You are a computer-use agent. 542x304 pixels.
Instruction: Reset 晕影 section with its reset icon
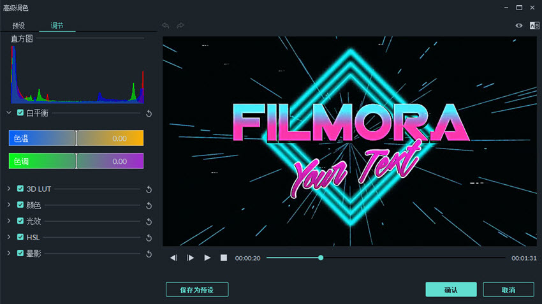(x=149, y=254)
